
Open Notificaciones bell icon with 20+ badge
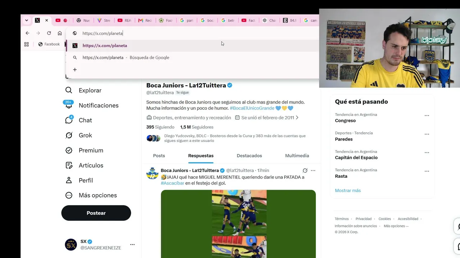[68, 105]
